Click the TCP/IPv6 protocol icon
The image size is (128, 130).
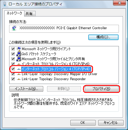click(19, 64)
